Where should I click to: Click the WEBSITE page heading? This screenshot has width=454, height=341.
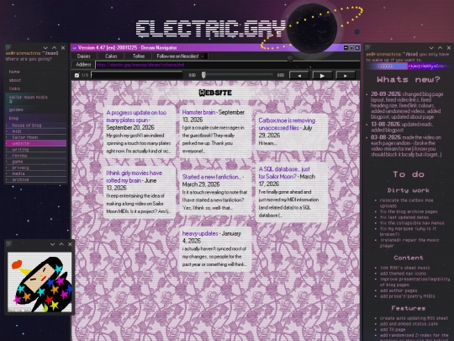215,93
